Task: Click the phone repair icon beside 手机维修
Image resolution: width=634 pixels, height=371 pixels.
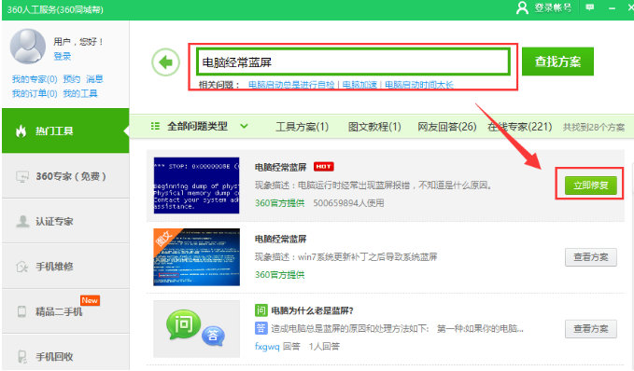Action: (21, 267)
